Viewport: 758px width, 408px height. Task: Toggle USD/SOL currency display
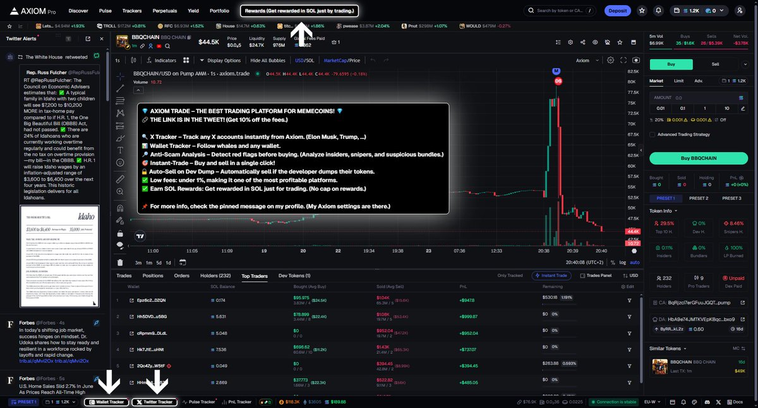coord(304,60)
